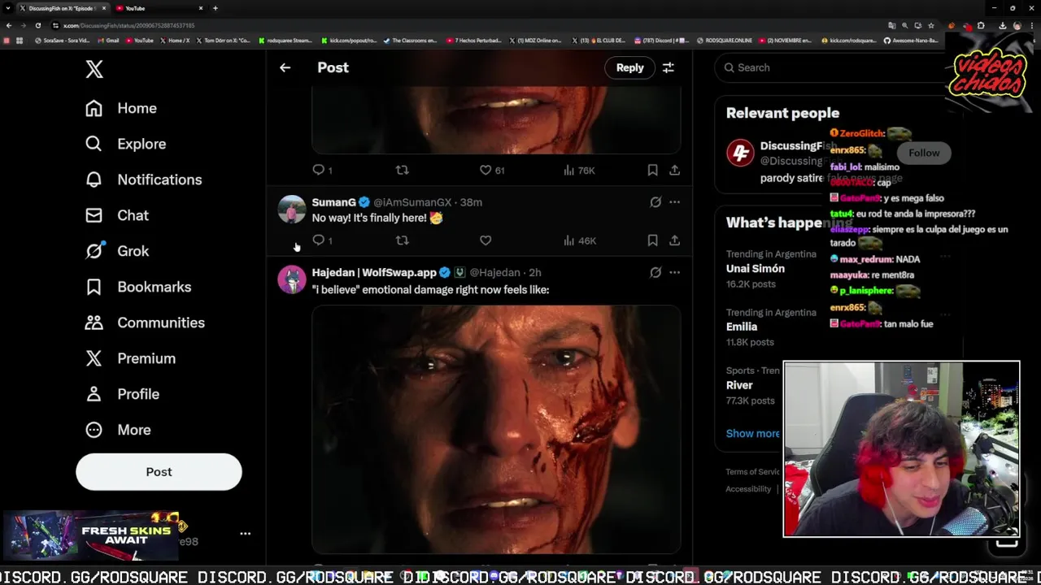Open Grok icon on Hajedan's reply
Image resolution: width=1041 pixels, height=585 pixels.
coord(656,272)
